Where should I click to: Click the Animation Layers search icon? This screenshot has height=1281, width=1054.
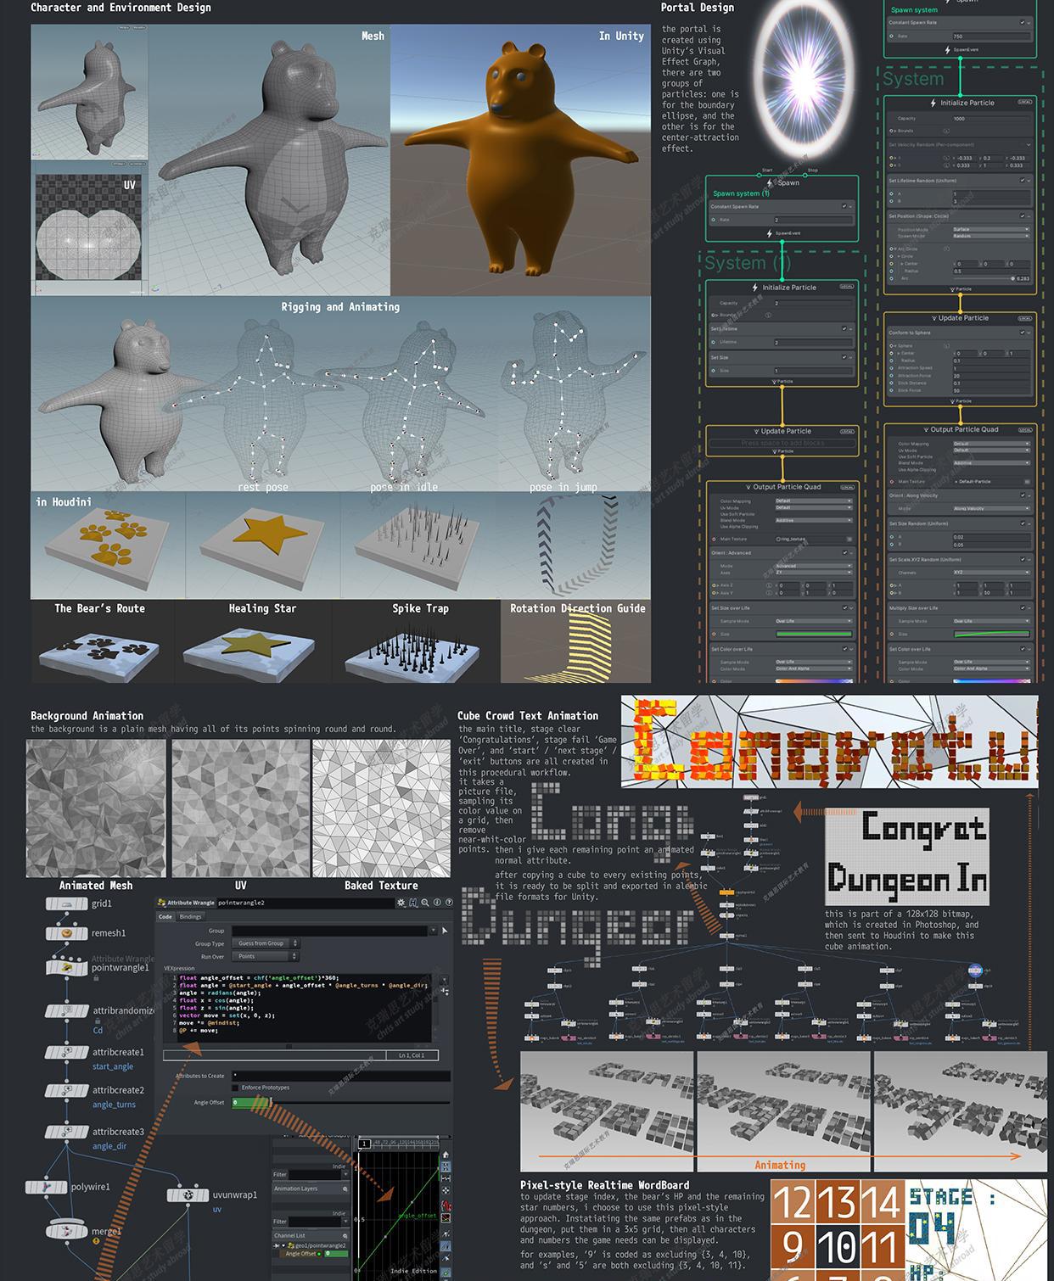[x=345, y=1189]
